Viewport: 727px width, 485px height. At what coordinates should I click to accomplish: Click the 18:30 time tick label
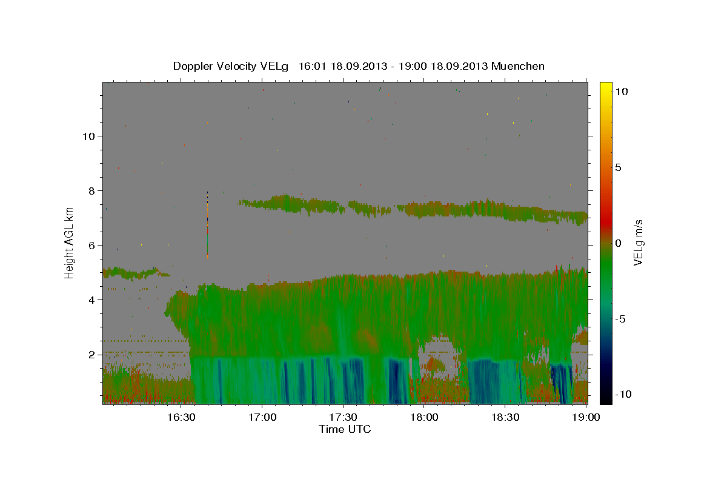(505, 417)
